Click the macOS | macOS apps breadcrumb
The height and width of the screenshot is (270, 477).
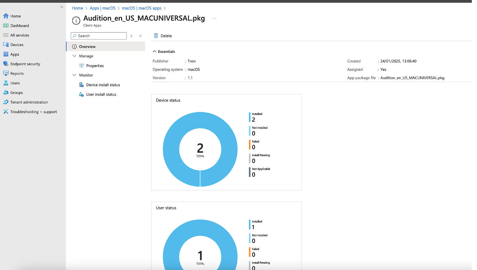tap(141, 8)
